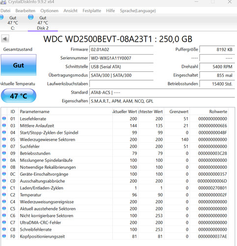
Task: Click the Parametername column header
Action: (65, 112)
